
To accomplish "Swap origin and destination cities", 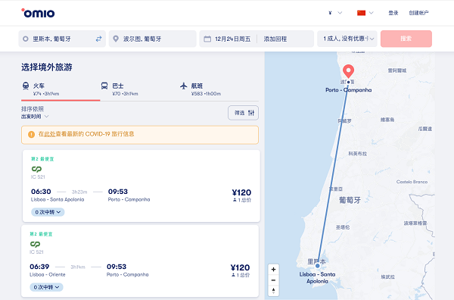I will click(x=98, y=39).
